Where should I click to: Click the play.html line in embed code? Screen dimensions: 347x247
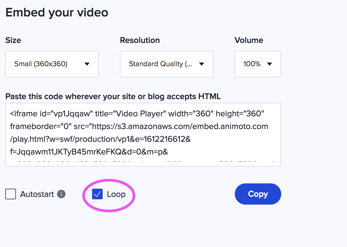100,139
